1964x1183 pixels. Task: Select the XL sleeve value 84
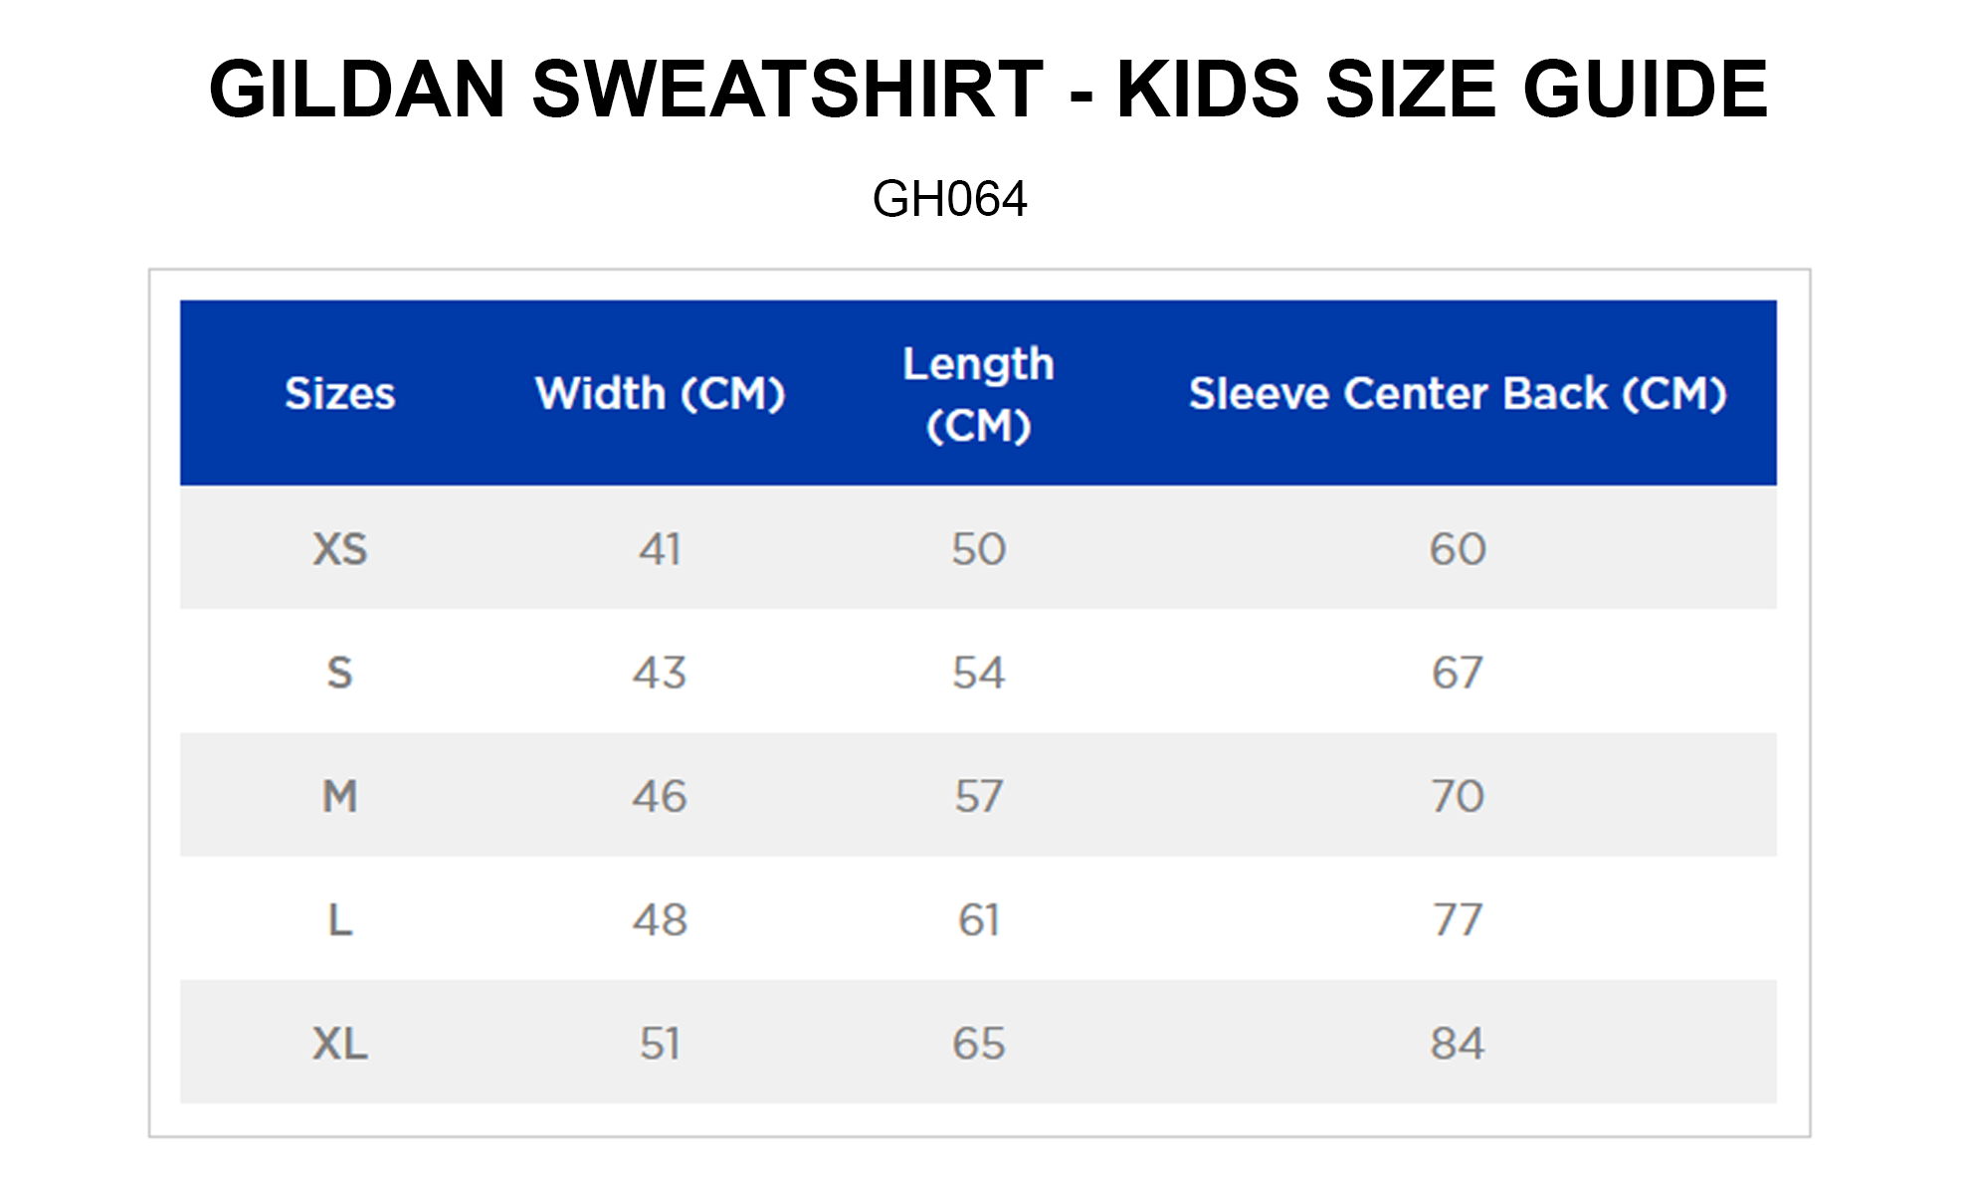[x=1458, y=1044]
